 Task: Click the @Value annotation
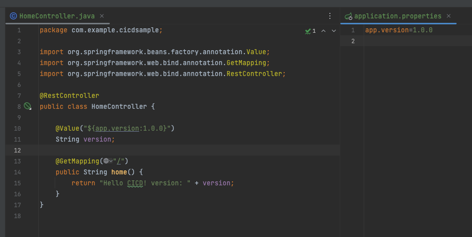68,128
